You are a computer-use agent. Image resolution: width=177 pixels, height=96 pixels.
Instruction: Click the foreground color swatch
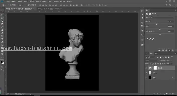click(x=2, y=62)
